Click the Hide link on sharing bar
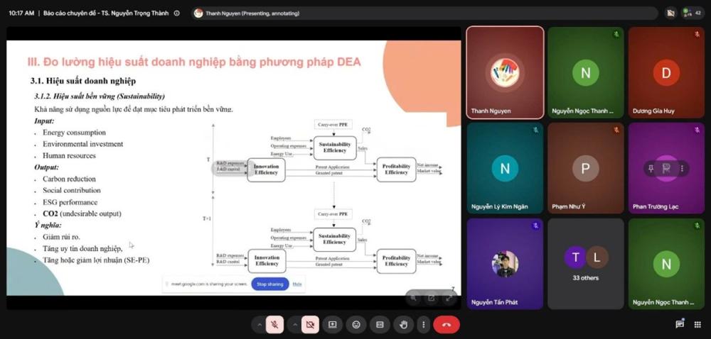This screenshot has width=711, height=339. pos(297,284)
